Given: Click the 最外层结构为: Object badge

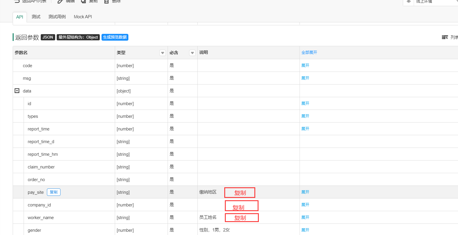Looking at the screenshot, I should [x=78, y=37].
